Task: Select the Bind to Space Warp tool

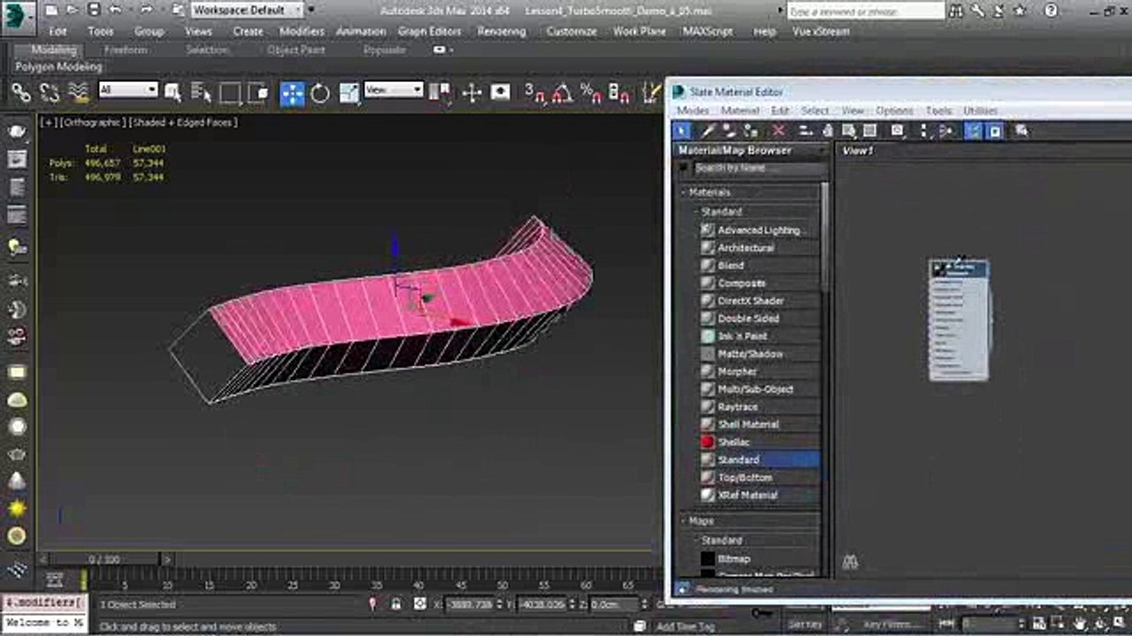Action: (79, 93)
